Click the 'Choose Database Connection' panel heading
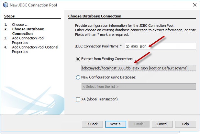 click(x=95, y=16)
